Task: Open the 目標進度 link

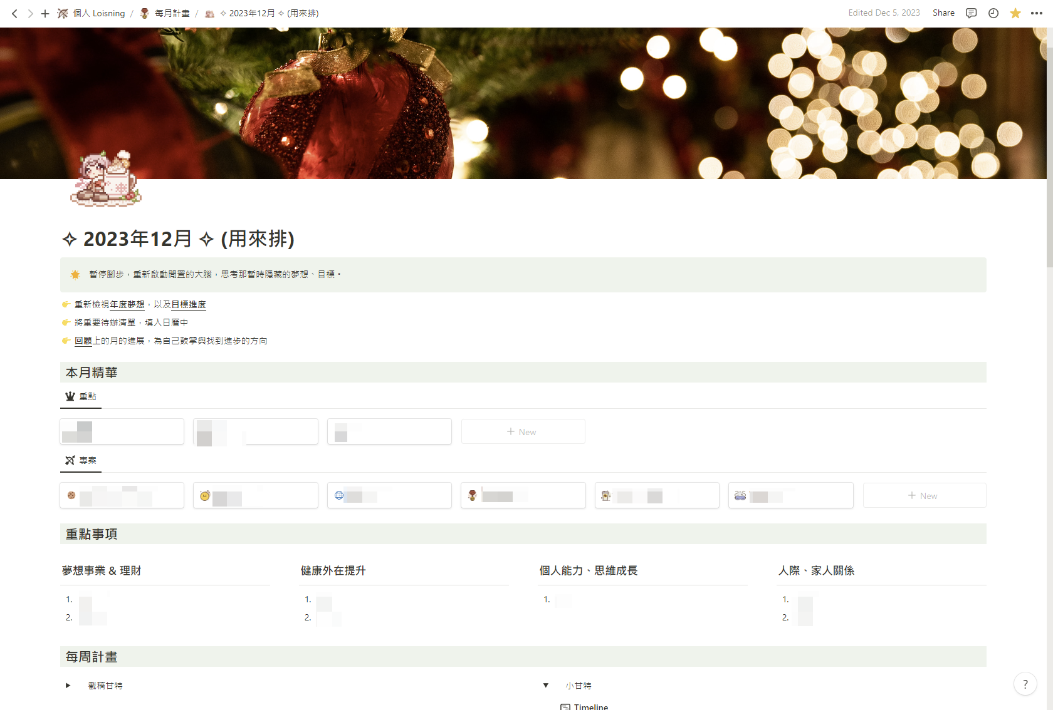Action: [189, 304]
